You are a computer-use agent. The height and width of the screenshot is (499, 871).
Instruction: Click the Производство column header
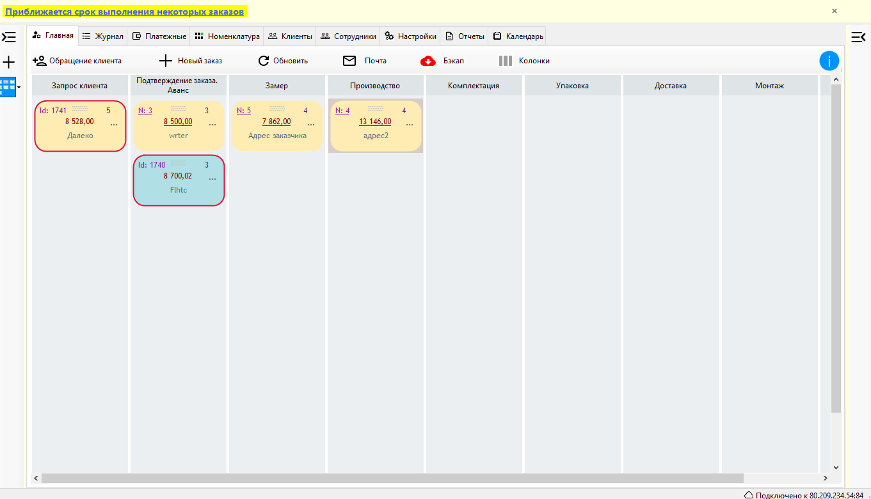click(376, 86)
